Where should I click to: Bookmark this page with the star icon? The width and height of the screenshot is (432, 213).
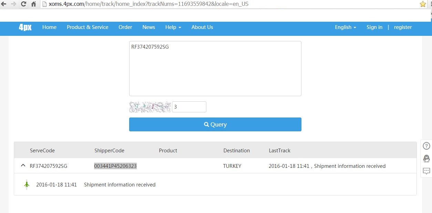pos(423,4)
